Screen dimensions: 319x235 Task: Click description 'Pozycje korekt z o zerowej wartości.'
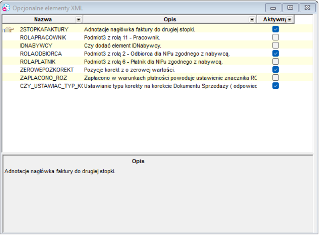coord(129,70)
